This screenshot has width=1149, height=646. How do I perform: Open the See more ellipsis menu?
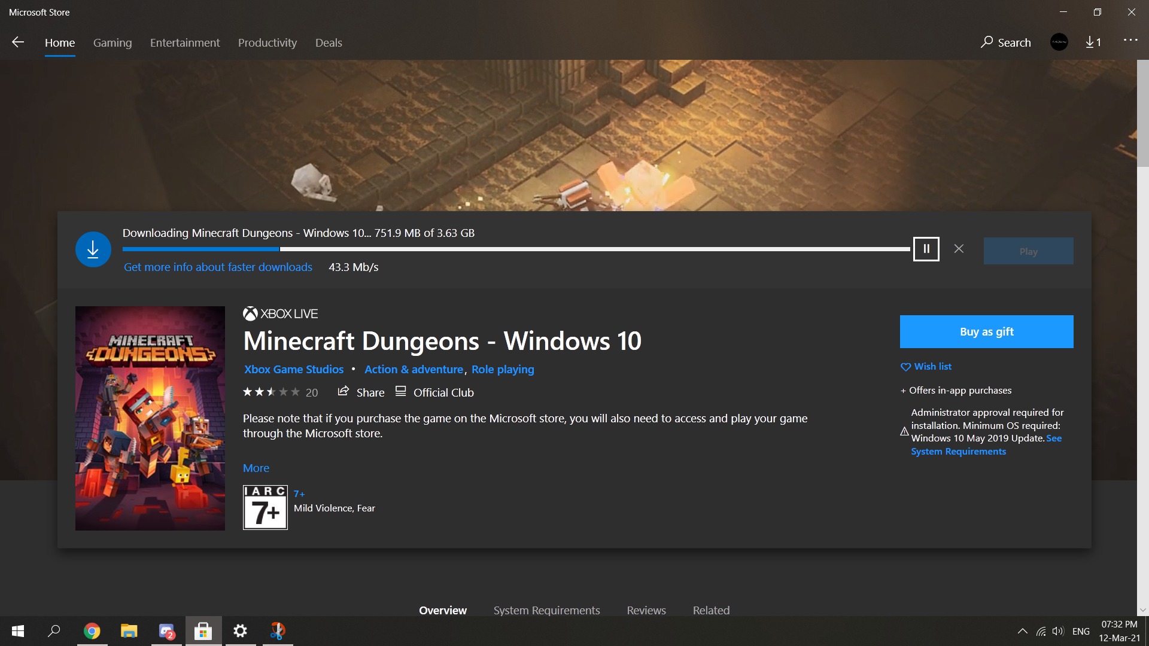click(1130, 40)
